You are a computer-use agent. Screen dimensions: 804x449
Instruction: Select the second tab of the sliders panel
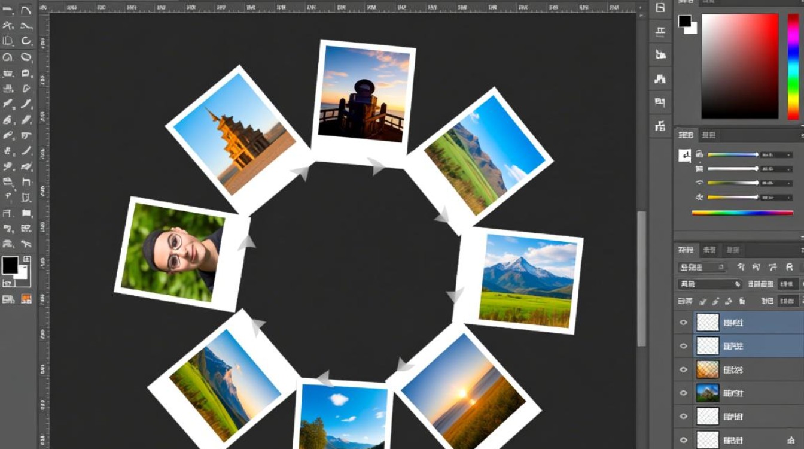(x=709, y=135)
